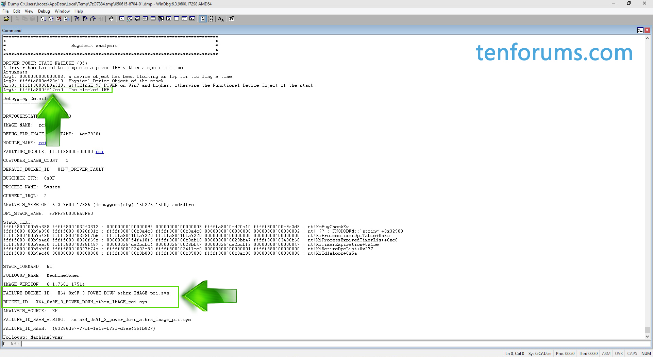
Task: Select the Step Over toolbar icon
Action: coord(85,19)
